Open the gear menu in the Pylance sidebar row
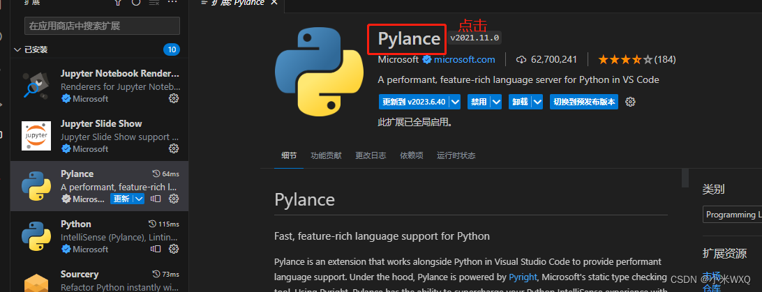762x292 pixels. coord(174,199)
